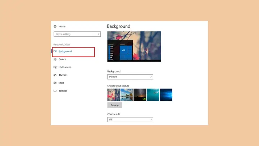Click the search magnifier icon
This screenshot has width=259, height=146.
click(x=99, y=34)
